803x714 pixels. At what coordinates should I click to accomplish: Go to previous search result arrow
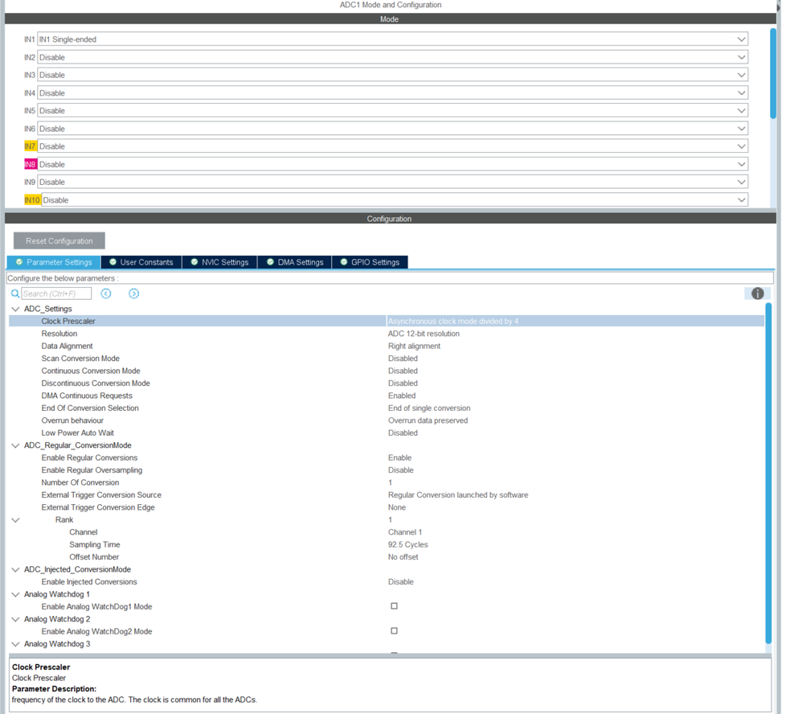point(106,293)
